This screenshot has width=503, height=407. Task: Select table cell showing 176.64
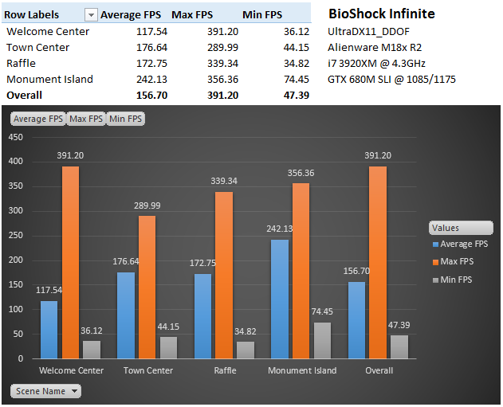[151, 48]
